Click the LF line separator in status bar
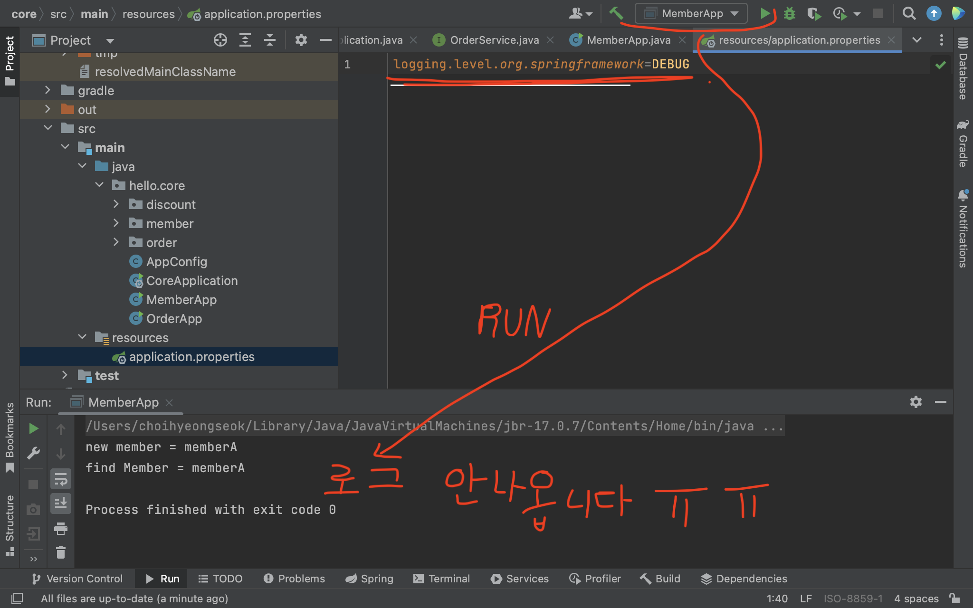 (x=806, y=598)
